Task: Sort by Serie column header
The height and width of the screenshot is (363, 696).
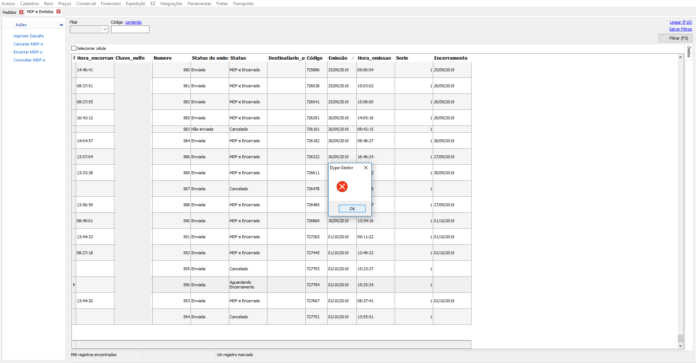Action: tap(414, 58)
